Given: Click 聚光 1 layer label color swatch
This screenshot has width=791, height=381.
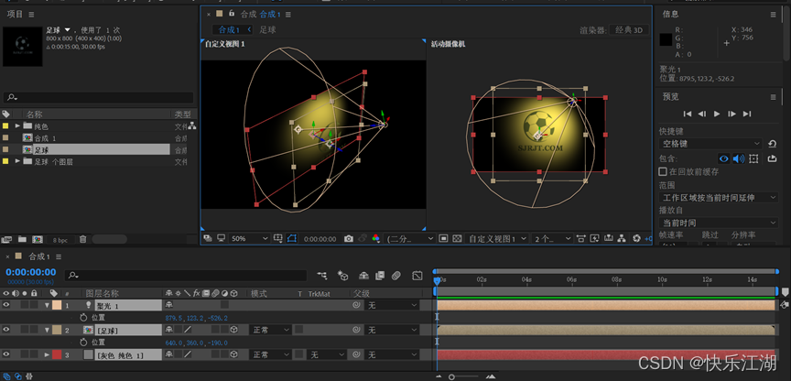Looking at the screenshot, I should click(x=57, y=305).
